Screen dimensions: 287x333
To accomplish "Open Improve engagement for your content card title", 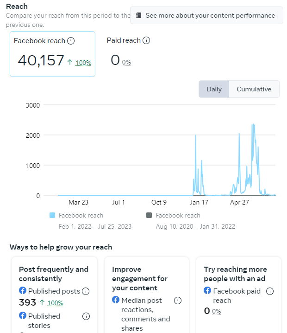I will [140, 279].
